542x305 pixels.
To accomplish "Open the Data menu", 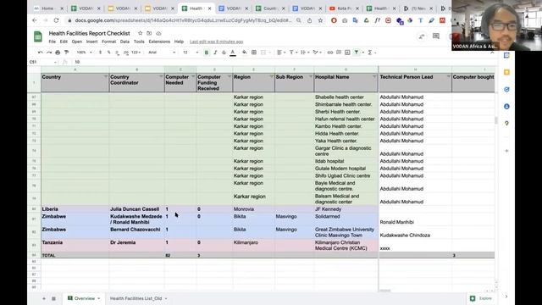I will coord(124,42).
